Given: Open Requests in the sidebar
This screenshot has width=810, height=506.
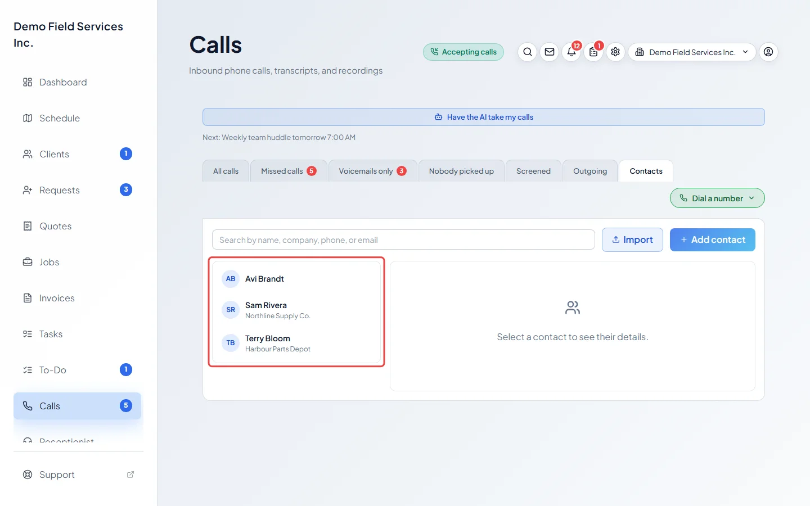Looking at the screenshot, I should (78, 190).
